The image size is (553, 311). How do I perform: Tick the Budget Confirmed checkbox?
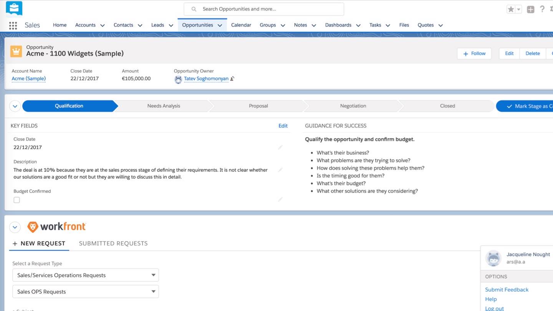[17, 200]
